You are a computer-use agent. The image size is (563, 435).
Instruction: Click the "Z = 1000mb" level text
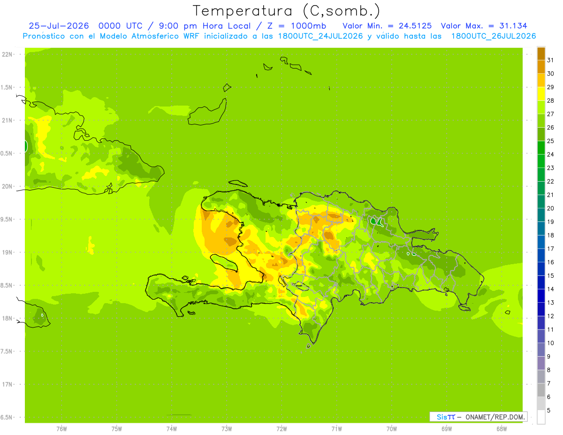[x=297, y=26]
